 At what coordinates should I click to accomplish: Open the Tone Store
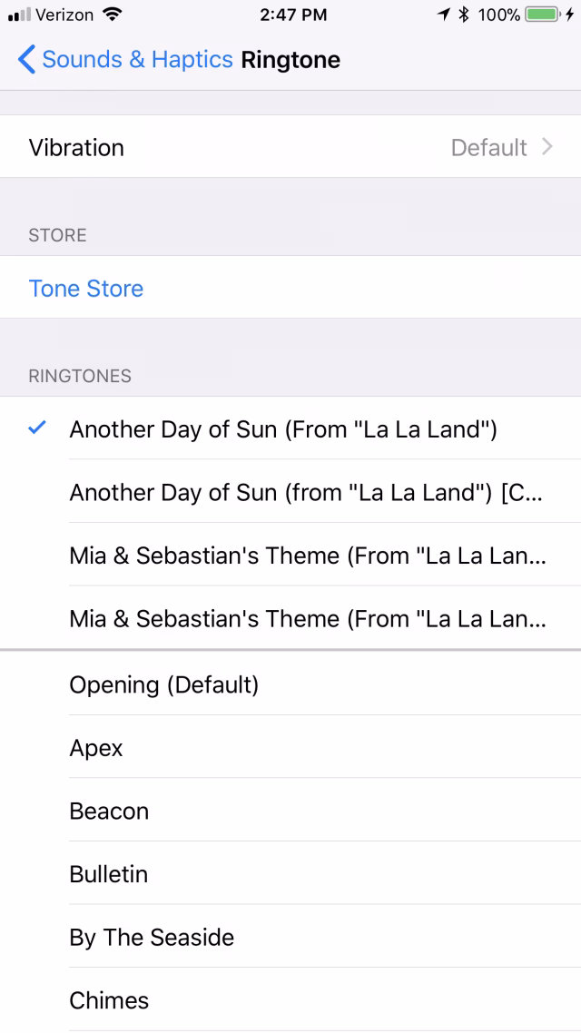tap(85, 288)
